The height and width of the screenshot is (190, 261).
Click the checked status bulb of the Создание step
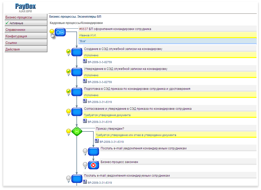[x=68, y=51]
